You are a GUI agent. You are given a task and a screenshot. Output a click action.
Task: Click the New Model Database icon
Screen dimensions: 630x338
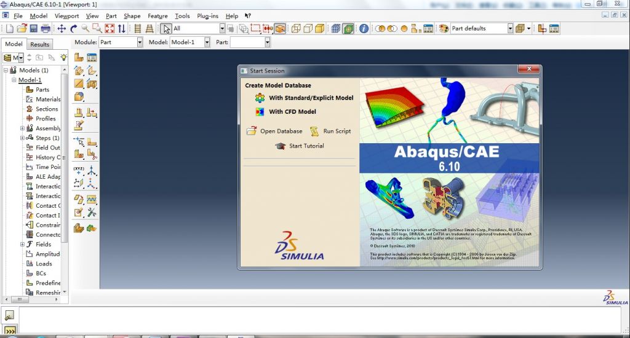click(x=9, y=28)
